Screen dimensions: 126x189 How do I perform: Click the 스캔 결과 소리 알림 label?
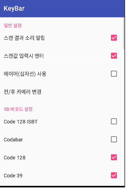24,38
